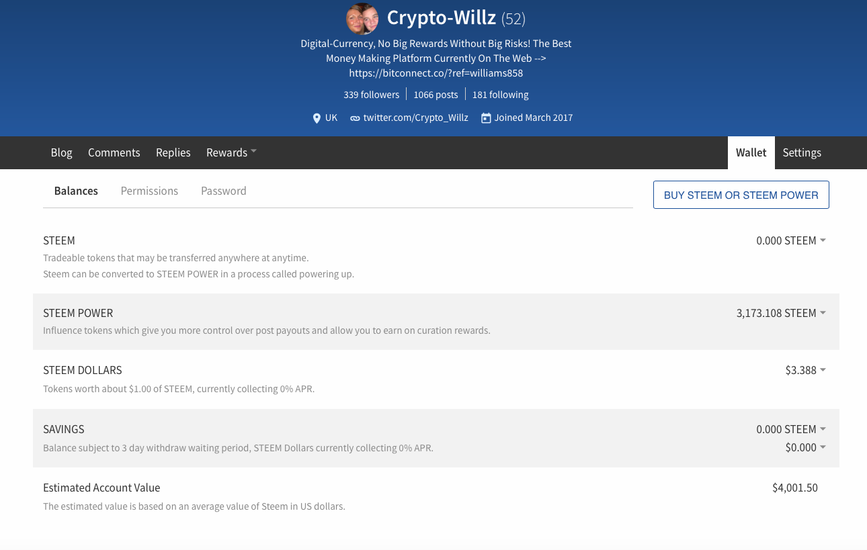Expand the 3,173.108 STEEM power dropdown

pos(781,313)
